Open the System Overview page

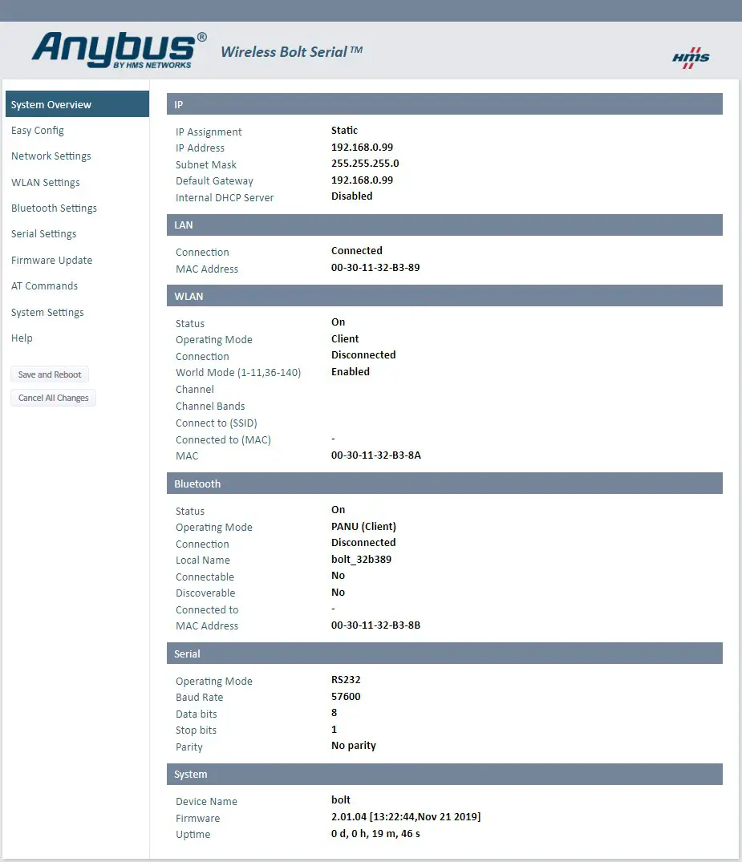(77, 104)
